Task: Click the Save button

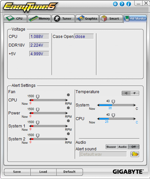Action: (x=17, y=172)
